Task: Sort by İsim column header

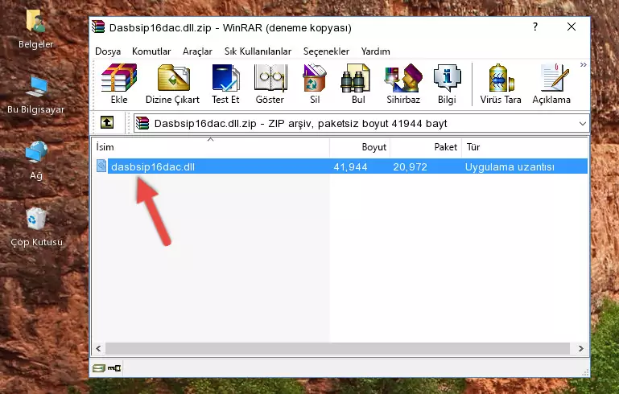Action: click(211, 147)
